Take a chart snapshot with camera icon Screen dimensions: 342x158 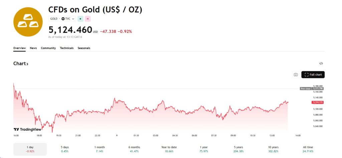[x=296, y=75]
